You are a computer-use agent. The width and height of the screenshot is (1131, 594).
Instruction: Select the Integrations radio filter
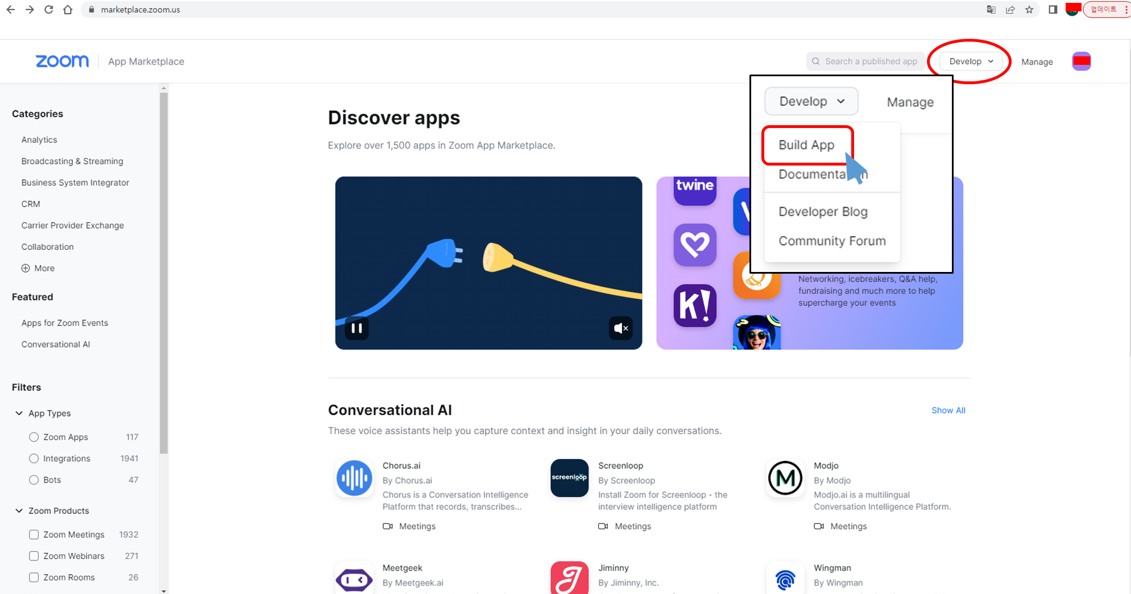tap(34, 459)
